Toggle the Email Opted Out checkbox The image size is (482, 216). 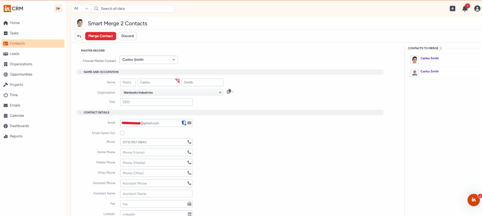click(122, 133)
